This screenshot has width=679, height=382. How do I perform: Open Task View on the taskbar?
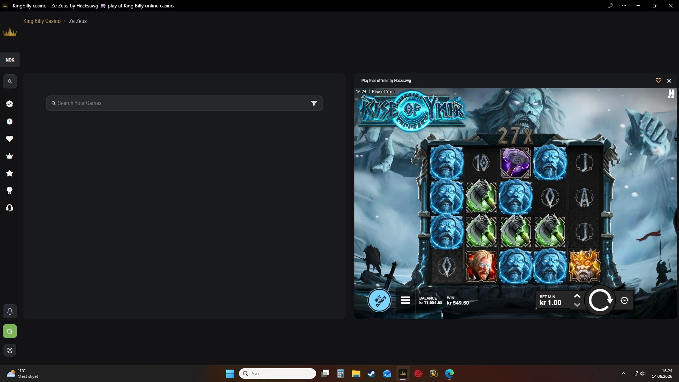(325, 374)
